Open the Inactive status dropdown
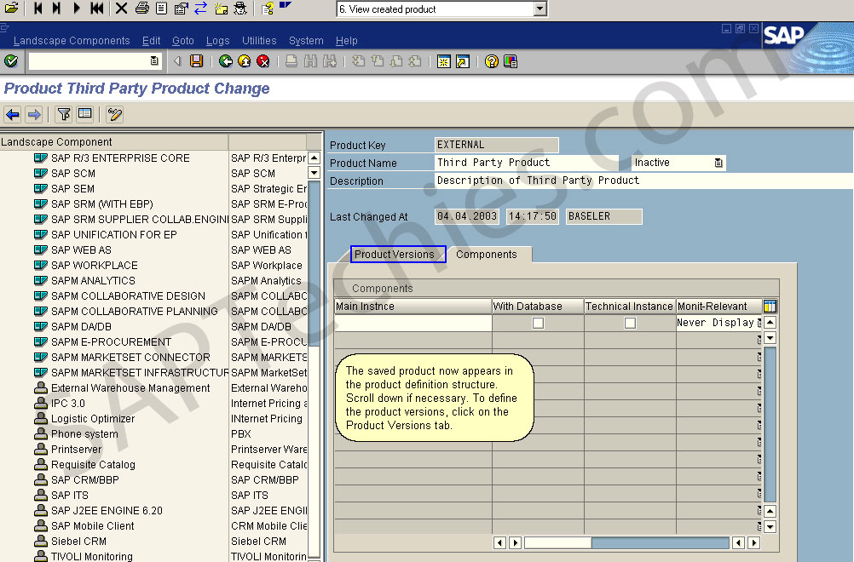 click(x=678, y=163)
